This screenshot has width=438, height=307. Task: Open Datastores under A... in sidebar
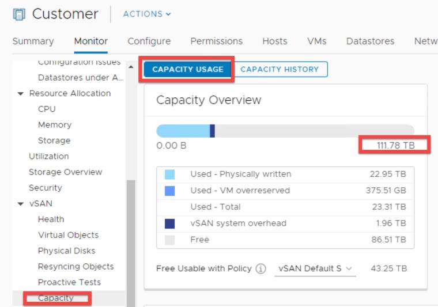coord(81,78)
